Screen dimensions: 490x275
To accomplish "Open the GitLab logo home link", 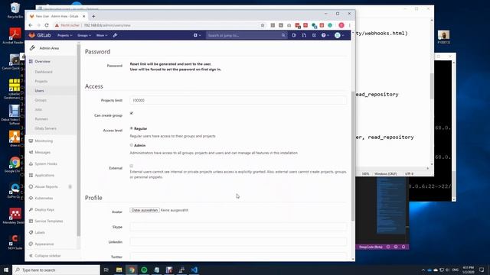I will click(39, 35).
